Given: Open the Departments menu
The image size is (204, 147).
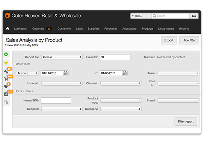Looking at the screenshot, I should coord(166,29).
